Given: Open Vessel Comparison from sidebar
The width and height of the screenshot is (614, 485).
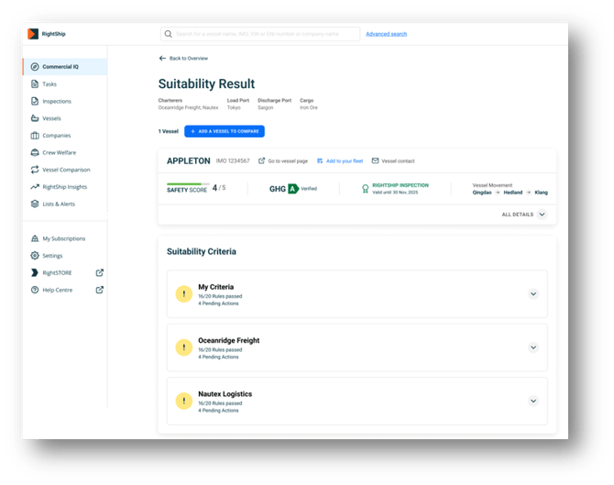Looking at the screenshot, I should point(66,170).
